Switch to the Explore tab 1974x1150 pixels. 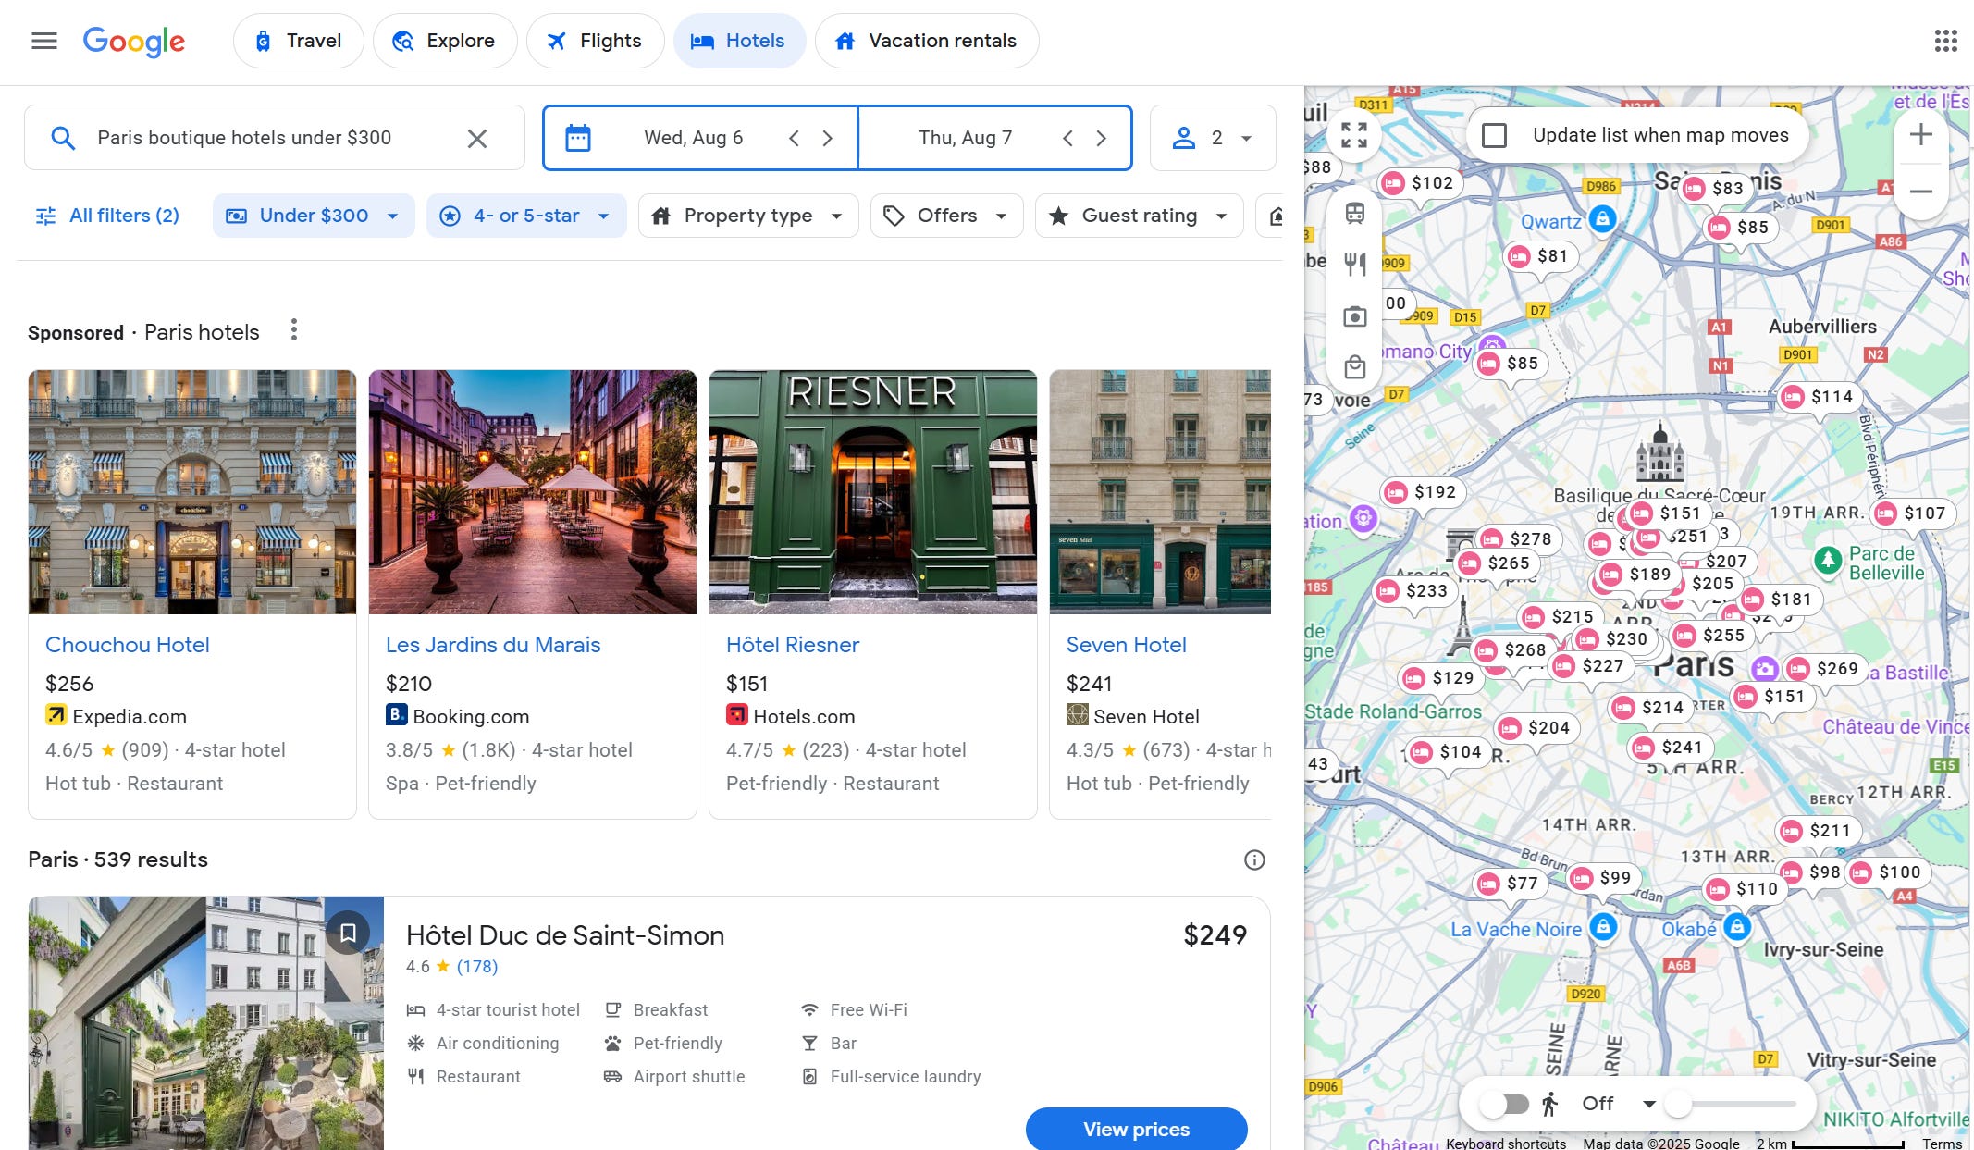[444, 41]
